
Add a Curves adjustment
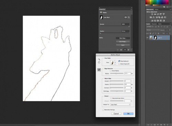tap(158, 14)
